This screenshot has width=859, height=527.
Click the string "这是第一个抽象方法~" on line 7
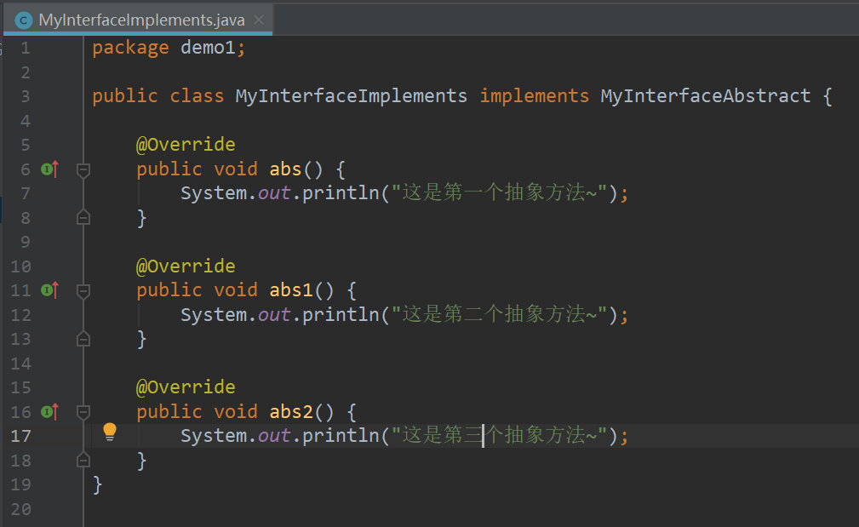(x=500, y=192)
